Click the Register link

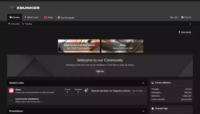coord(187,17)
